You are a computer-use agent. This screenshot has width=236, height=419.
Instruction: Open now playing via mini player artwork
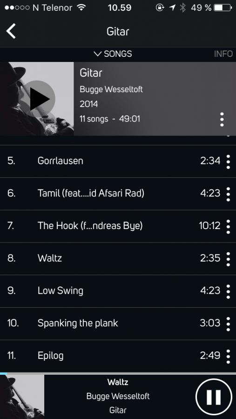point(22,397)
